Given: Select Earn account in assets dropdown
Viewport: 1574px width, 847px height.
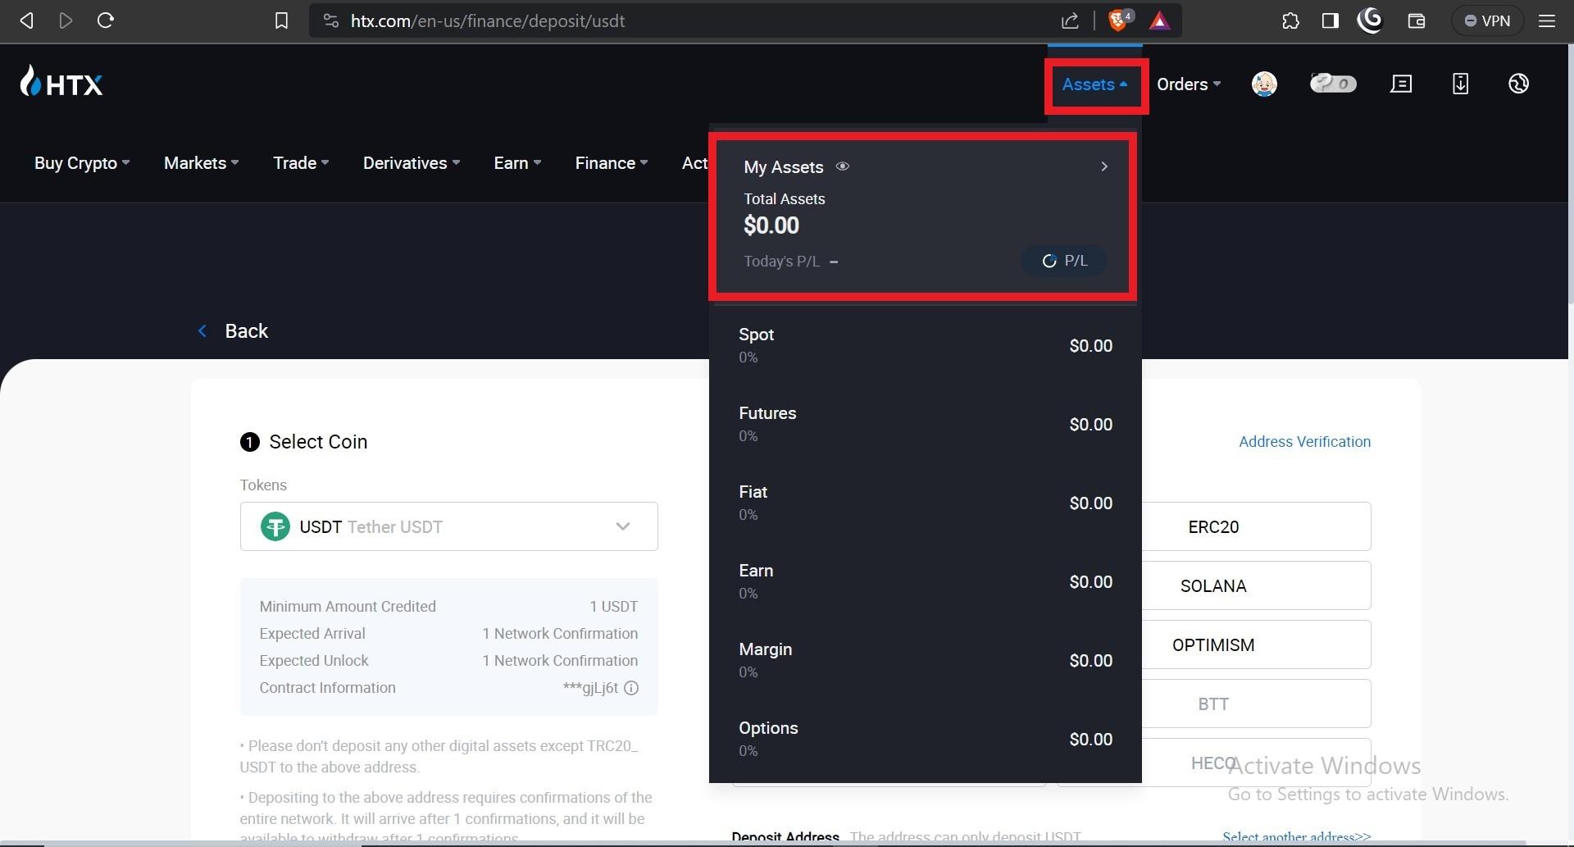Looking at the screenshot, I should click(926, 581).
